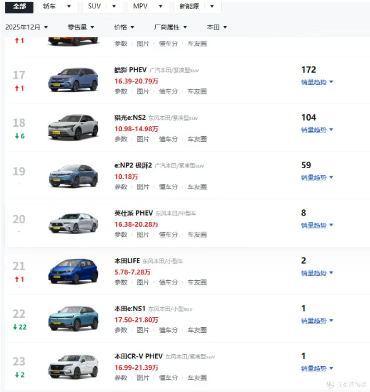Open the 零售量 filter dropdown

81,27
